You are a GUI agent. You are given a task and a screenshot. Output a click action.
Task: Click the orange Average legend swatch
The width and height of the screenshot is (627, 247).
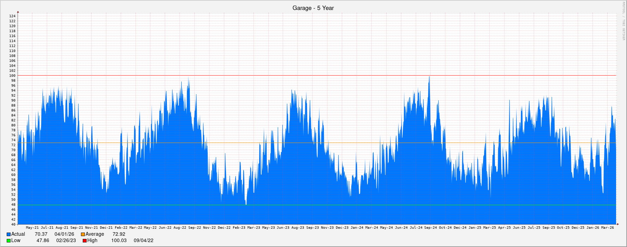(83, 234)
